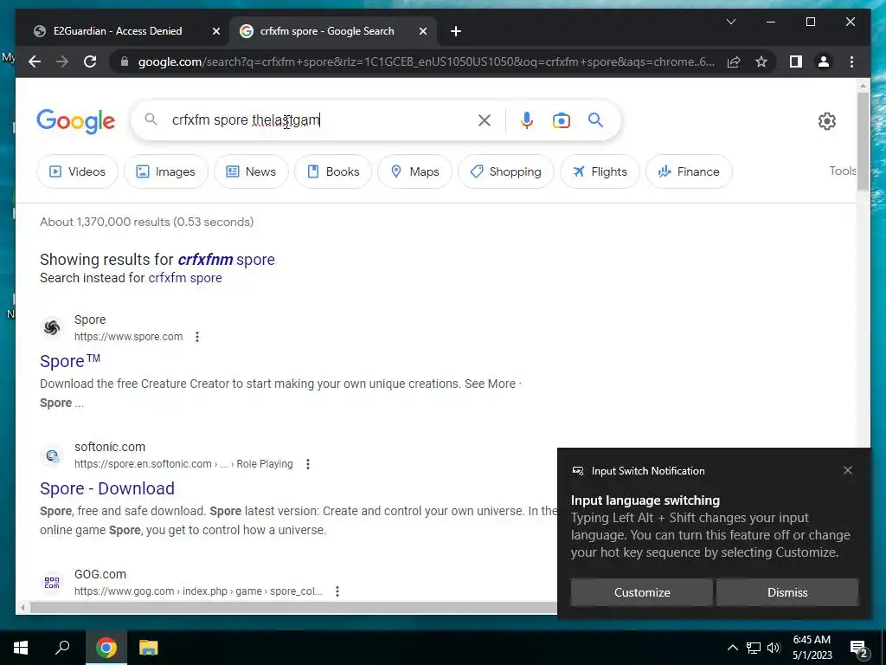The height and width of the screenshot is (665, 886).
Task: Dismiss the input language notification
Action: point(787,592)
